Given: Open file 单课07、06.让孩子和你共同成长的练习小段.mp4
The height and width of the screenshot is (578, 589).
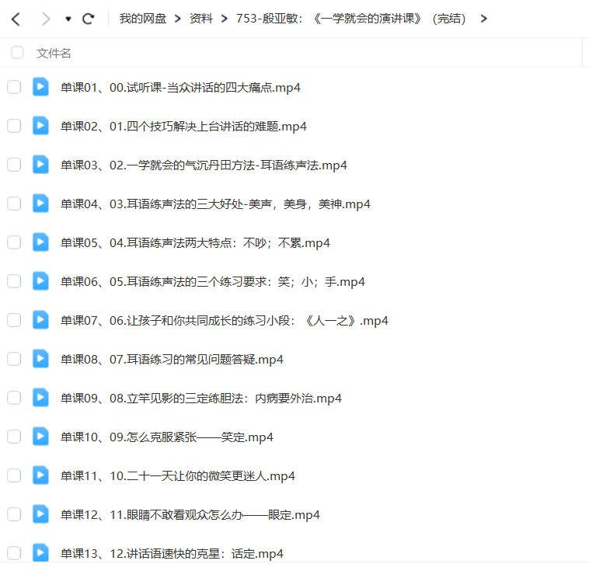Looking at the screenshot, I should coord(225,320).
